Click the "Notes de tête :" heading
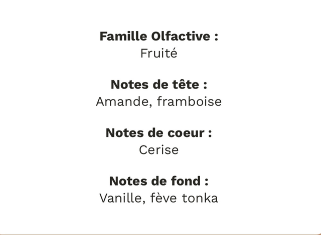 [x=158, y=84]
